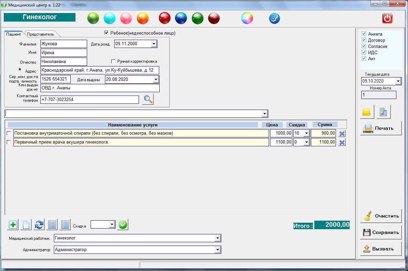
Task: Uncheck the ИДС checkbox
Action: [364, 52]
